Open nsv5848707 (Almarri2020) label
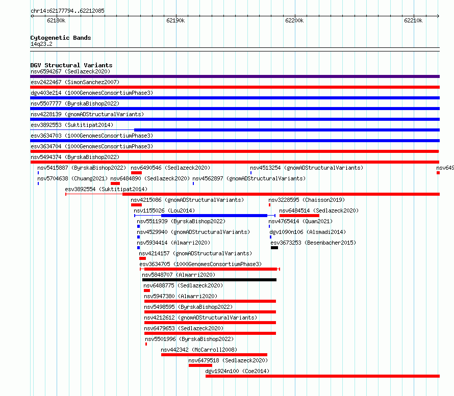This screenshot has height=396, width=454. pyautogui.click(x=179, y=275)
